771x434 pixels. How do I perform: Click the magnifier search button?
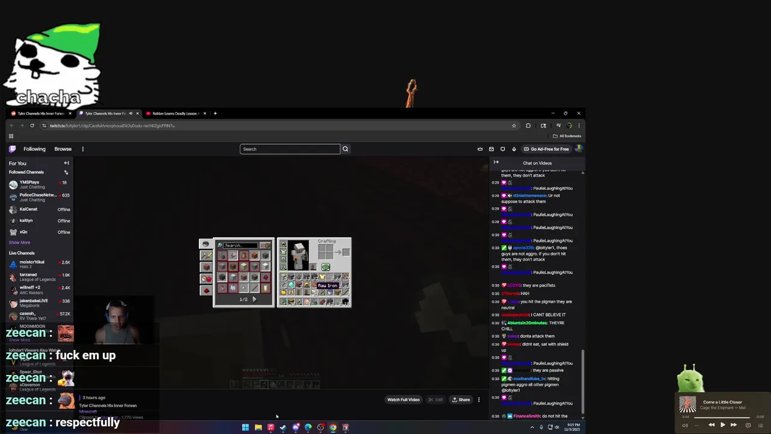[345, 149]
